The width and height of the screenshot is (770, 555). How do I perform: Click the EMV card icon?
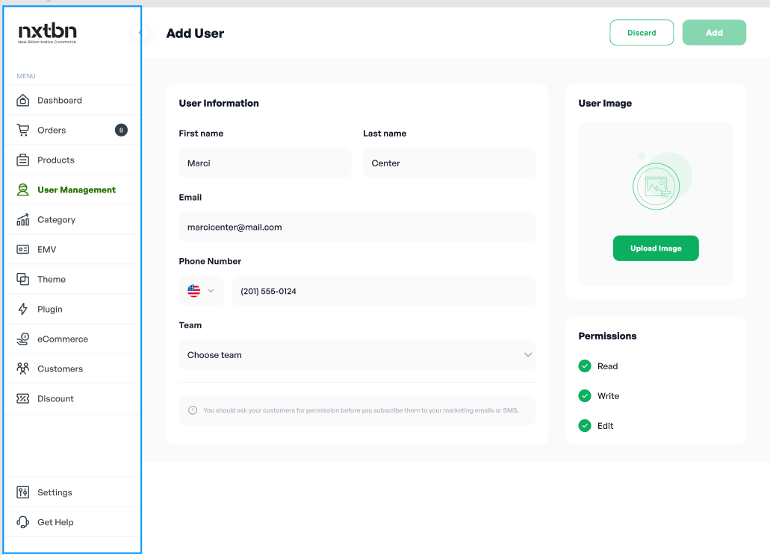point(23,250)
